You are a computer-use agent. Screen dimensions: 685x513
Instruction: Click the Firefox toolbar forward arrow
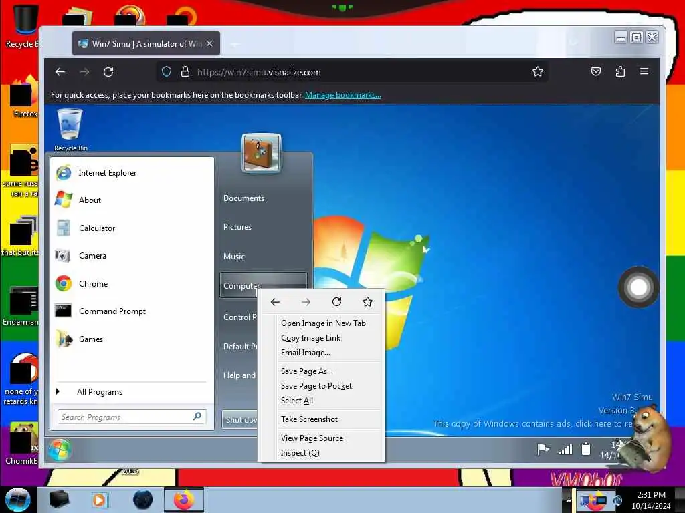click(84, 72)
